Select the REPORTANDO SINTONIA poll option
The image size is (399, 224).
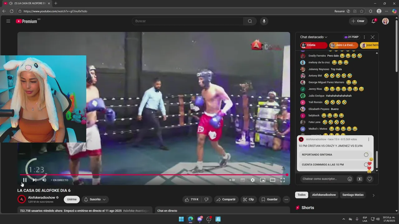click(335, 155)
